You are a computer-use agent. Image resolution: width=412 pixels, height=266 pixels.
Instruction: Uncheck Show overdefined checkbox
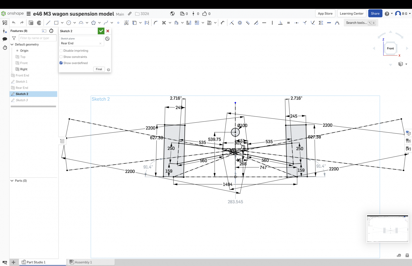coord(61,63)
